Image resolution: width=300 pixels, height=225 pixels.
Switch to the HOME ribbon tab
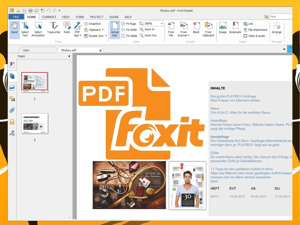tap(32, 17)
